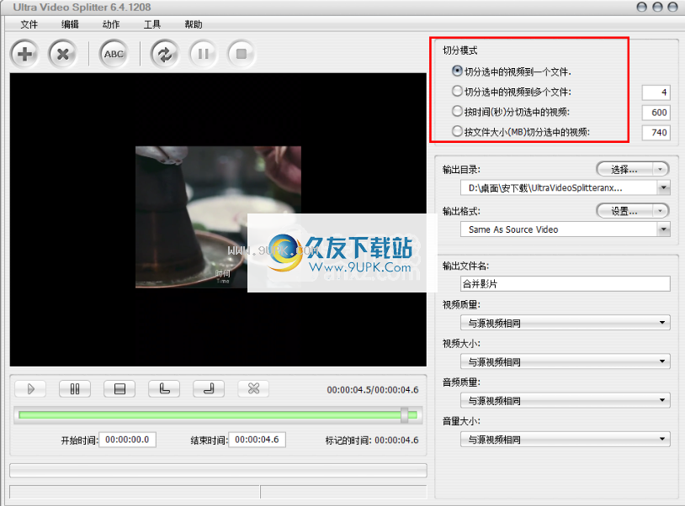The height and width of the screenshot is (506, 685).
Task: Play the video preview
Action: point(30,388)
